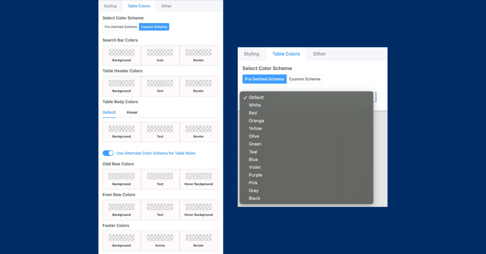Viewport: 486px width, 254px height.
Task: Open the Footer Active color picker
Action: tap(160, 237)
